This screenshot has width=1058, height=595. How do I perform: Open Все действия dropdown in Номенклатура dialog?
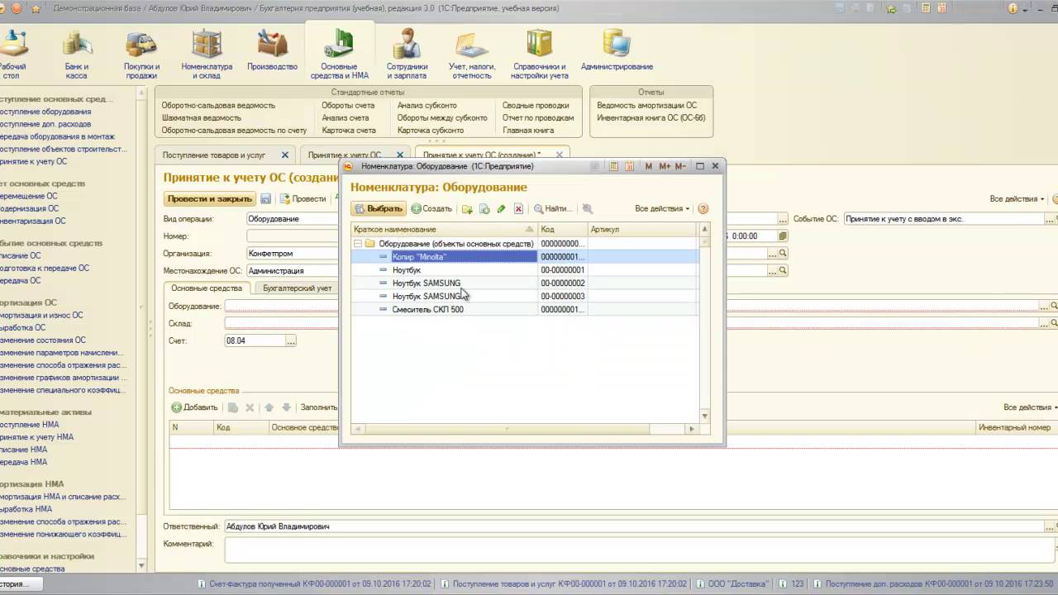click(x=661, y=209)
